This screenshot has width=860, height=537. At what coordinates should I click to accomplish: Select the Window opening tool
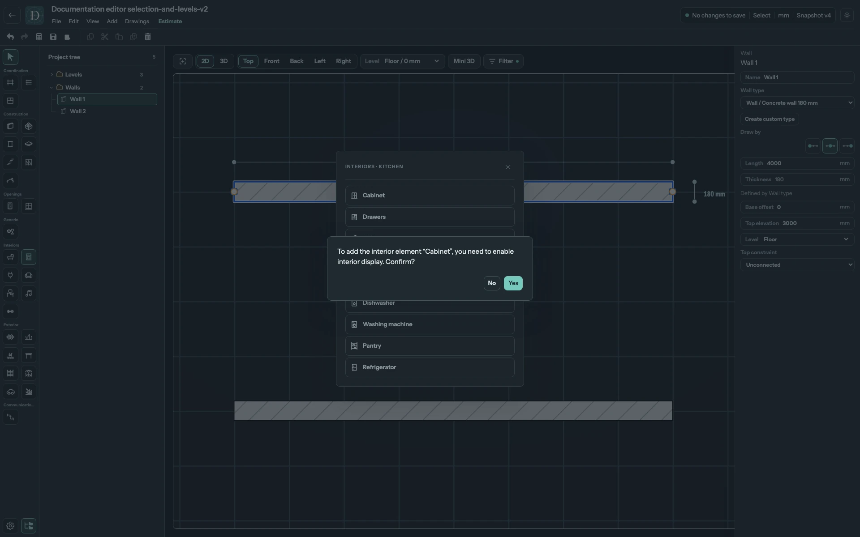(29, 206)
